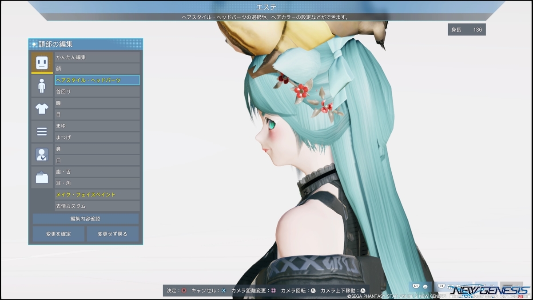Screen dimensions: 533x300
Task: Click the L1 shortcut button
Action: click(x=420, y=287)
